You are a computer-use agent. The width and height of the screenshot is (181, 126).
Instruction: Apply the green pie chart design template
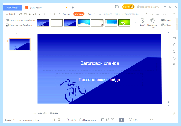point(124,23)
